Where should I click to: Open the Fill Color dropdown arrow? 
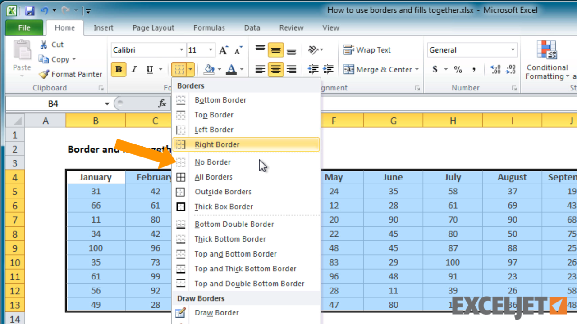(219, 69)
